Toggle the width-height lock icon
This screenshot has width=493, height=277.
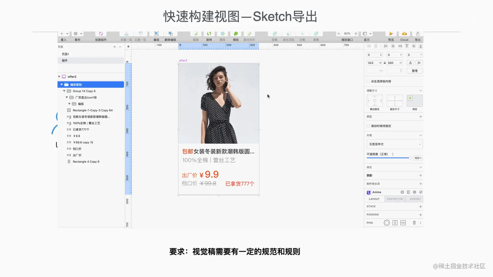click(x=385, y=63)
